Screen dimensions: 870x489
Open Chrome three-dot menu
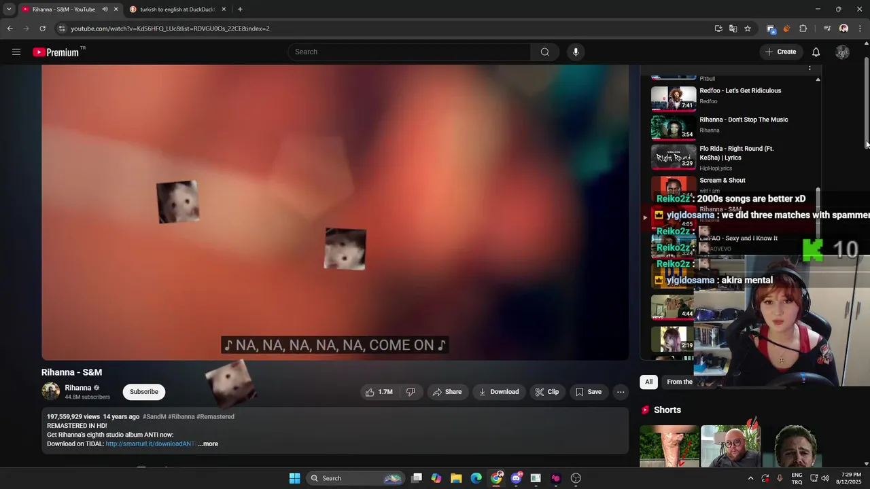pos(860,29)
